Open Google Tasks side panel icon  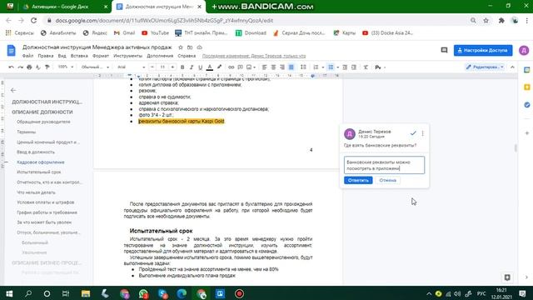pos(527,105)
